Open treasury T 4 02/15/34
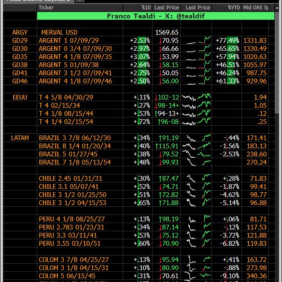282x282 pixels. (59, 106)
